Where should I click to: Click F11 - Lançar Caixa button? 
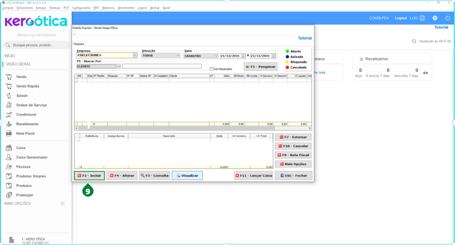click(254, 175)
